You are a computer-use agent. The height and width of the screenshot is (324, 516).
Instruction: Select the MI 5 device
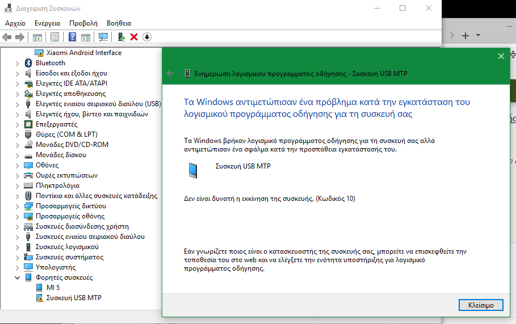[x=53, y=288]
